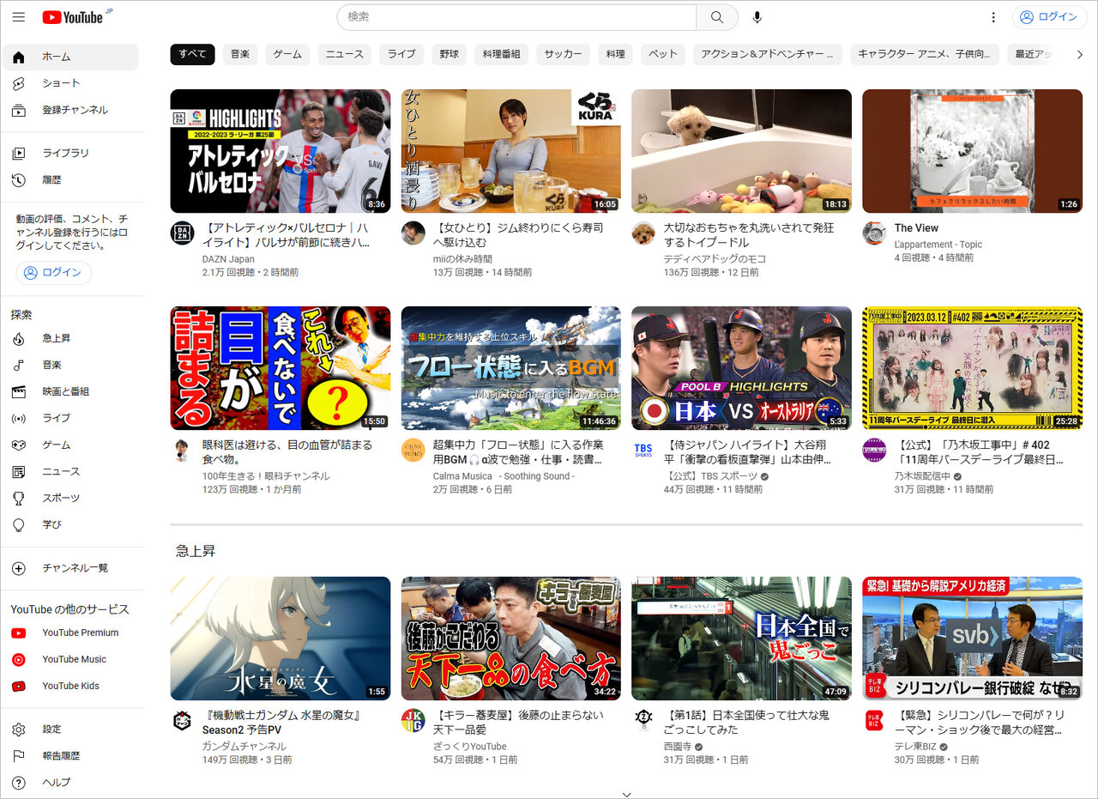
Task: Open 学び in sidebar
Action: [x=70, y=524]
